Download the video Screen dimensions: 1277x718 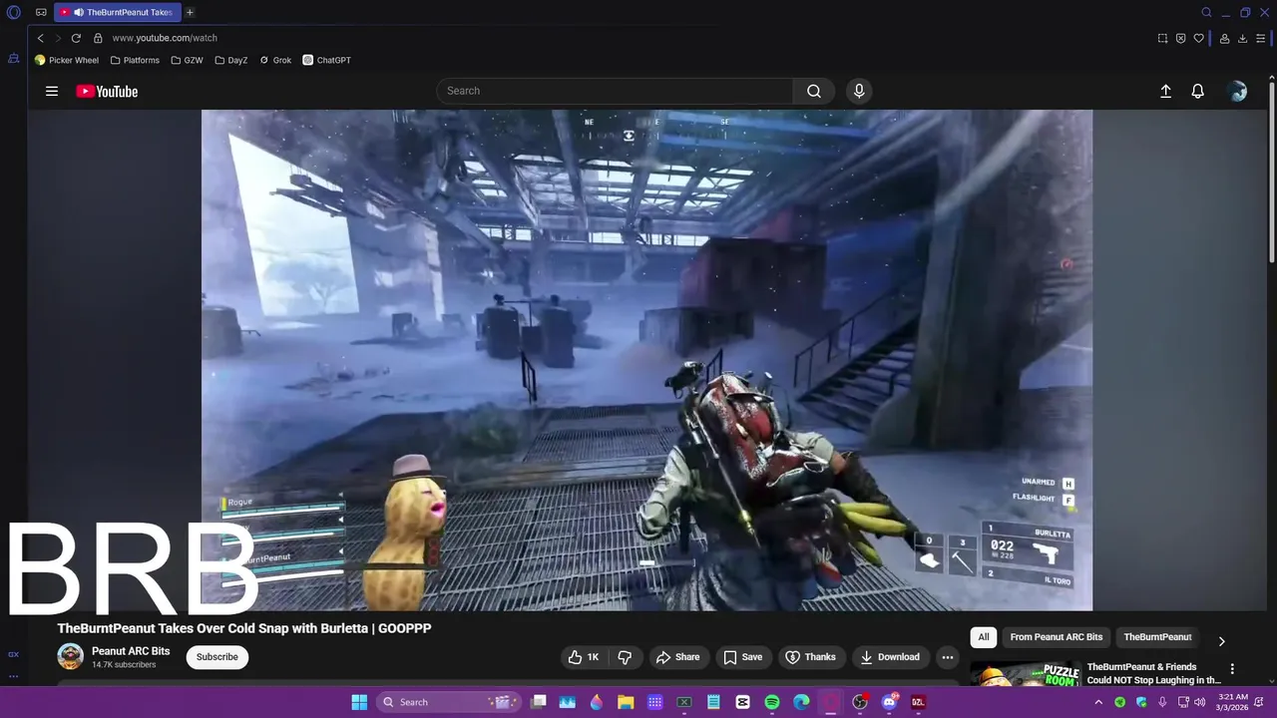tap(890, 657)
